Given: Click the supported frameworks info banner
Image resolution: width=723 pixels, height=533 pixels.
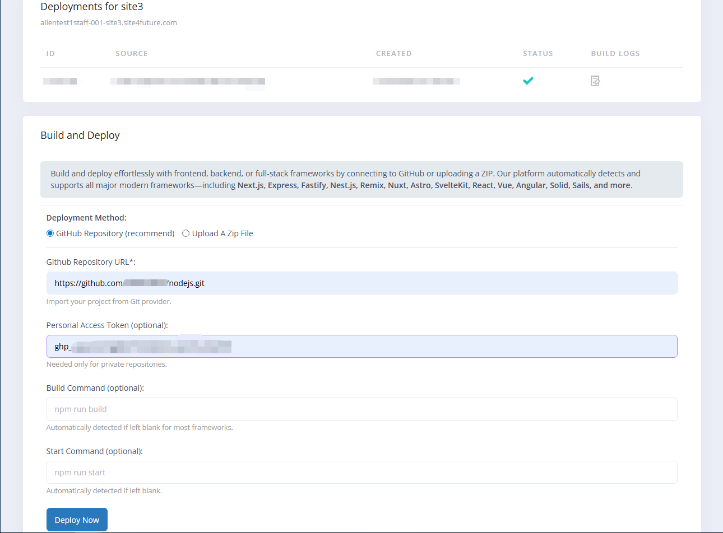Looking at the screenshot, I should 361,180.
